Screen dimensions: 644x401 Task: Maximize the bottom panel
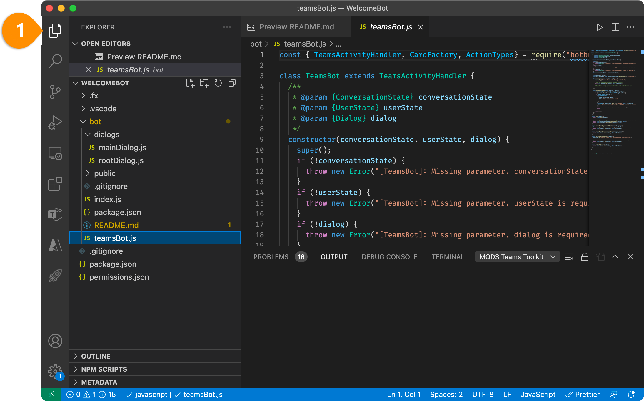click(x=615, y=256)
